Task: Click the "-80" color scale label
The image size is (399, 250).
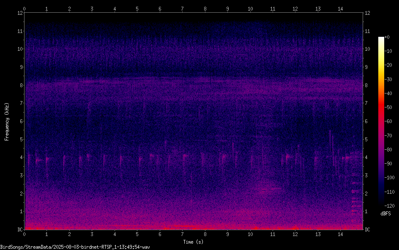Action: [388, 150]
